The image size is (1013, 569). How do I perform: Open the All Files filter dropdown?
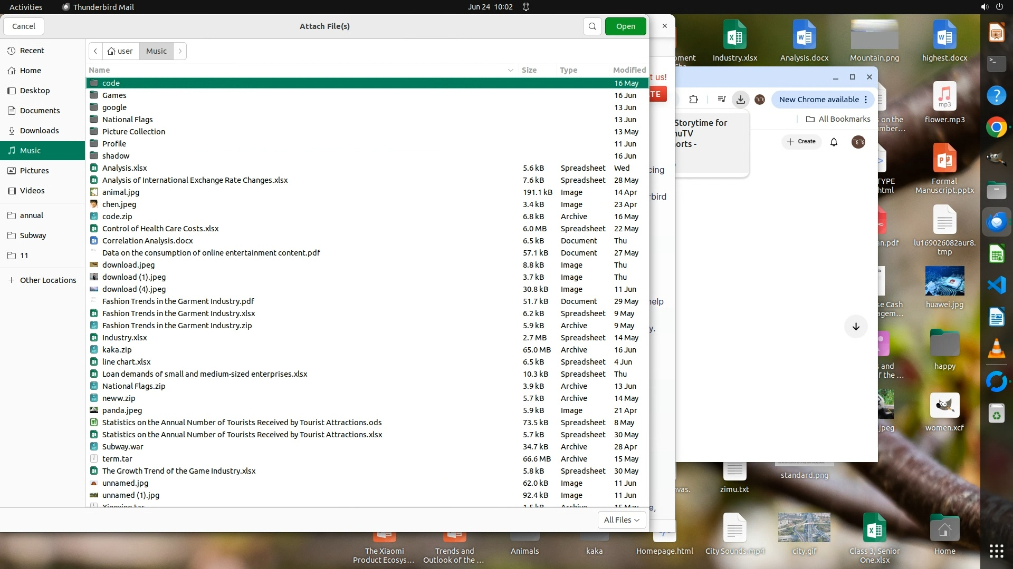[621, 520]
